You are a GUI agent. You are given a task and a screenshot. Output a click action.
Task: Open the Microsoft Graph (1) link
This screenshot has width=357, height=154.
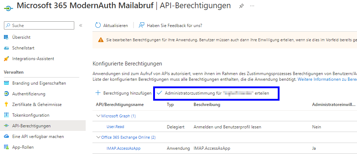click(x=119, y=116)
